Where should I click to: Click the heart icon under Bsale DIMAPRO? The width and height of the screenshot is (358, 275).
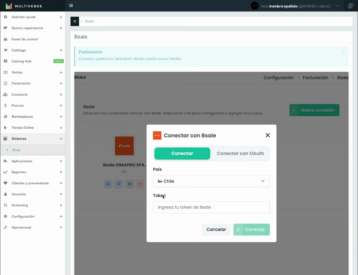119,184
